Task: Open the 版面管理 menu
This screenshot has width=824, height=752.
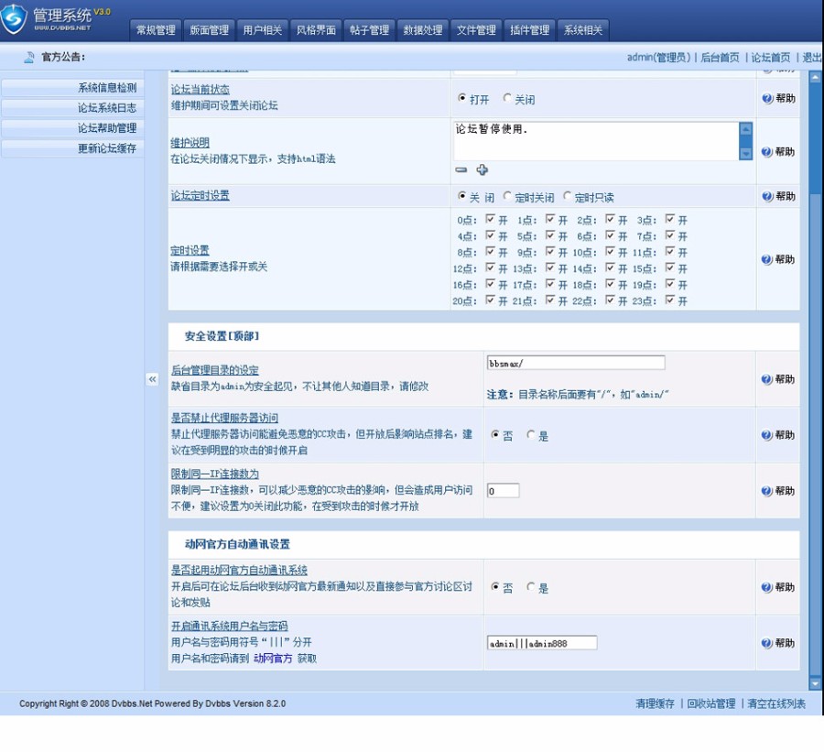Action: [x=209, y=30]
